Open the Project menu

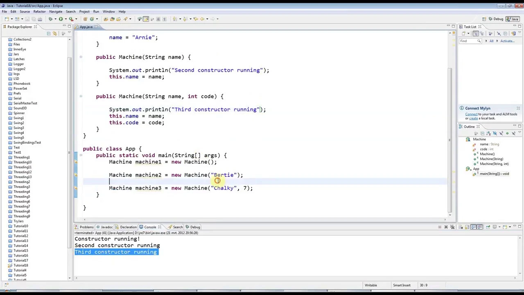point(84,11)
